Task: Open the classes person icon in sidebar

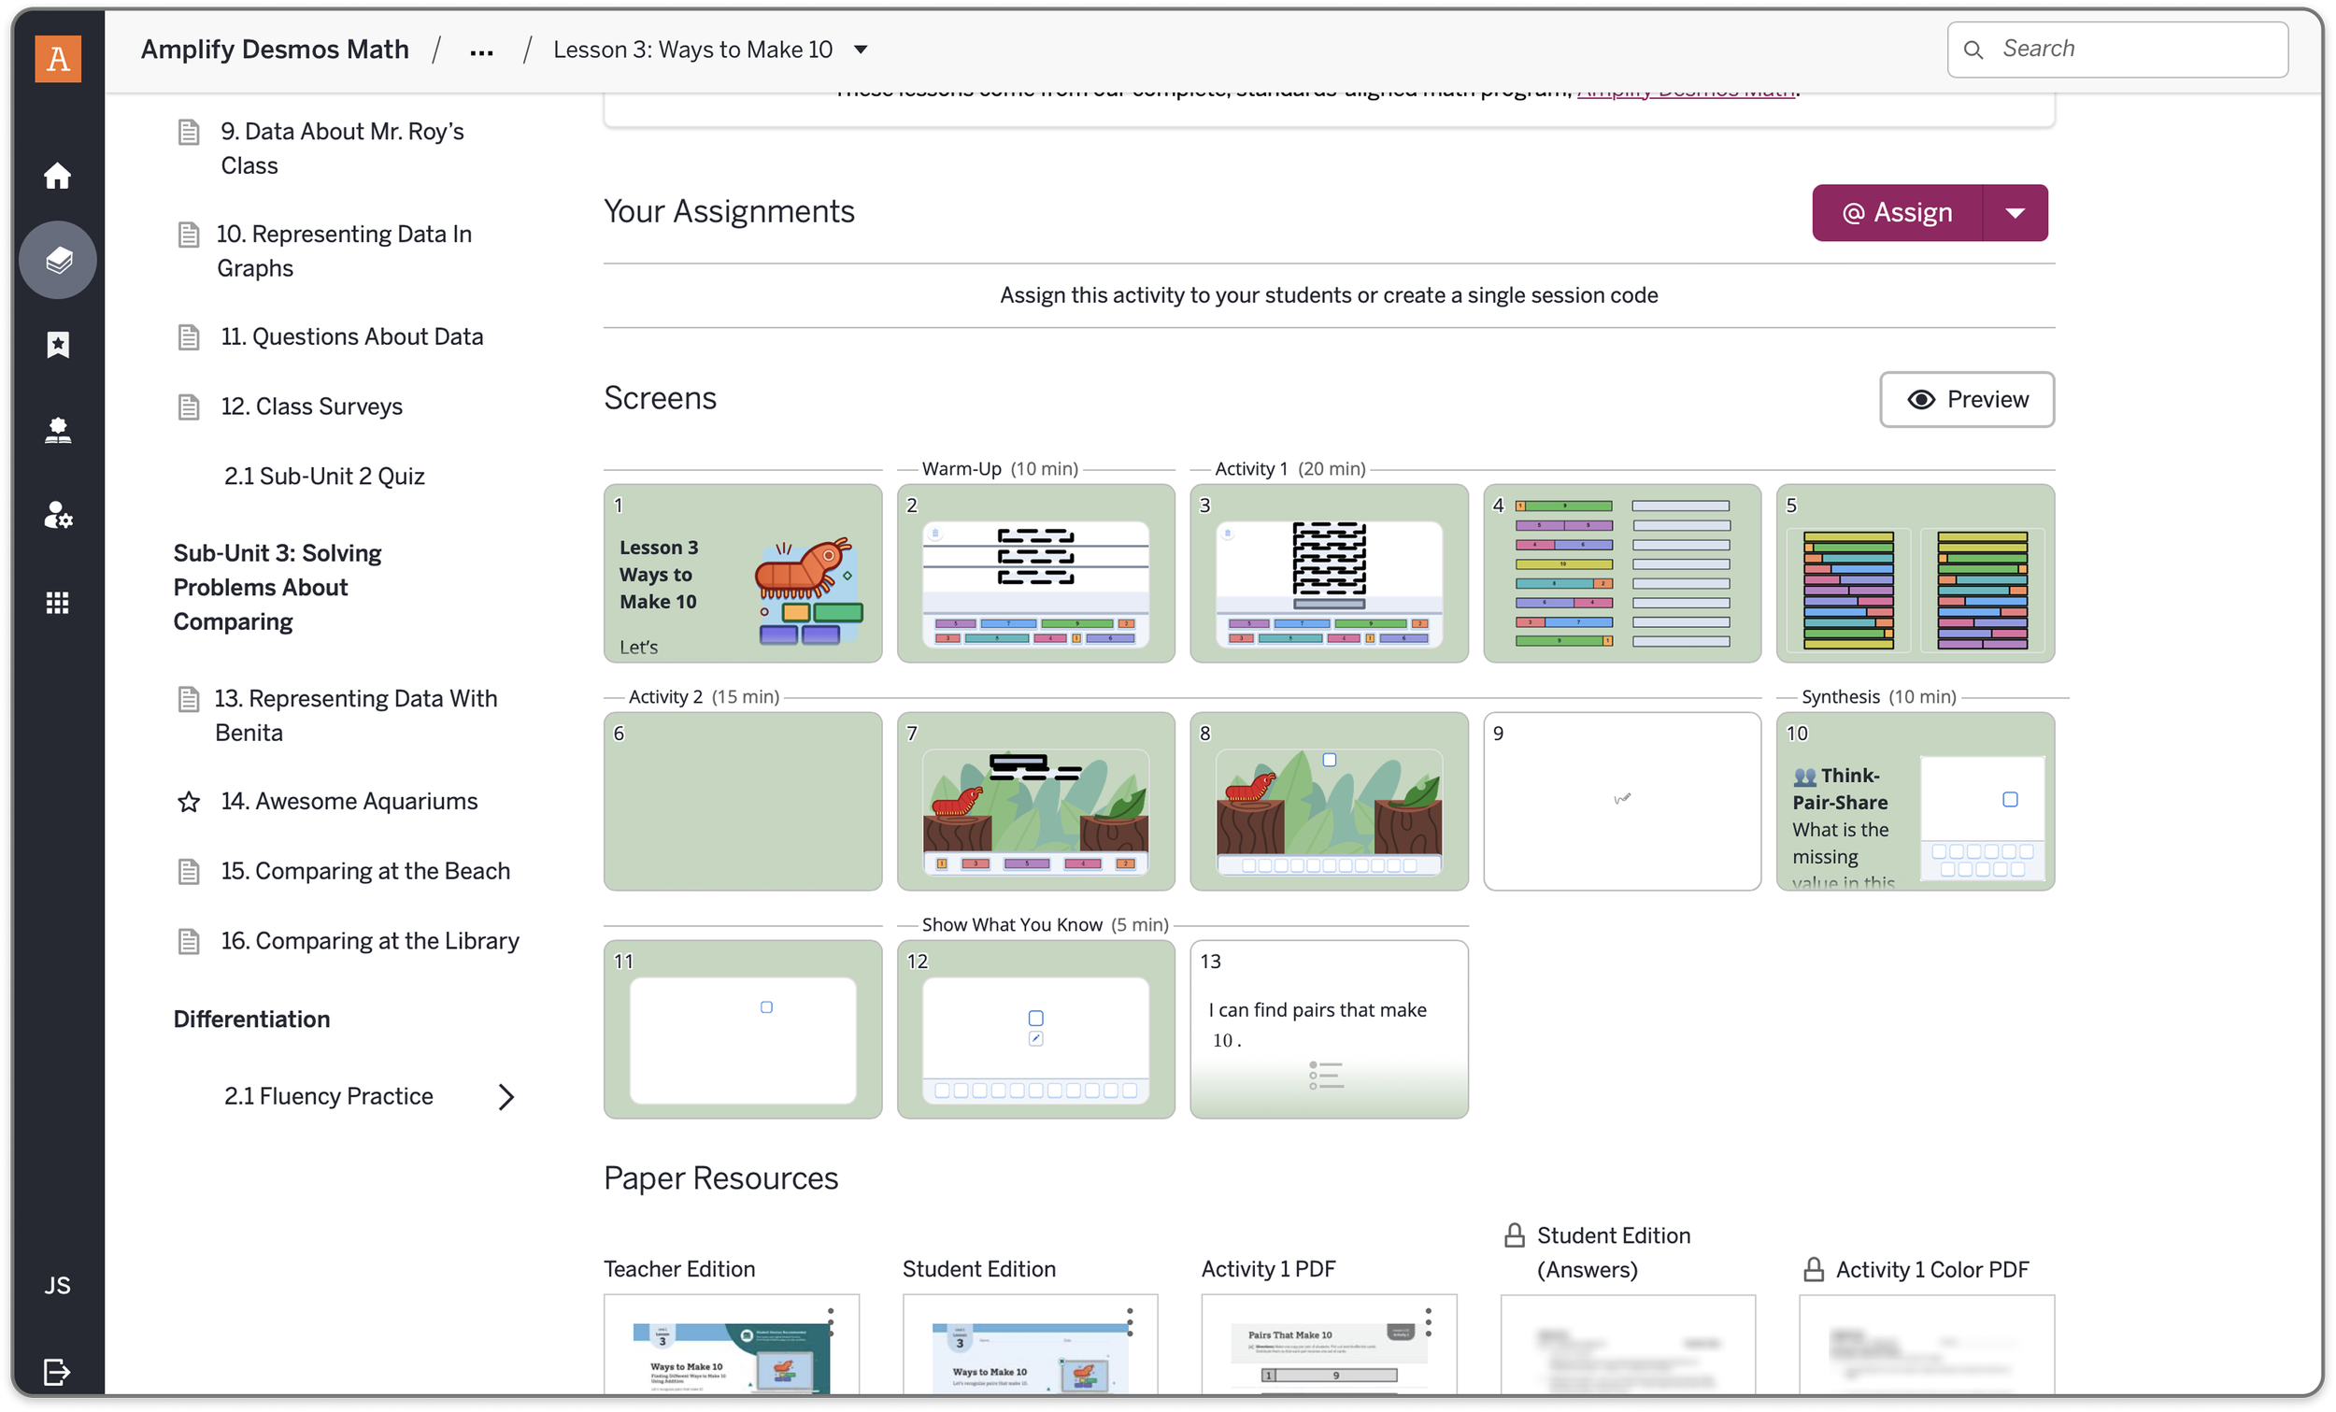Action: click(x=58, y=431)
